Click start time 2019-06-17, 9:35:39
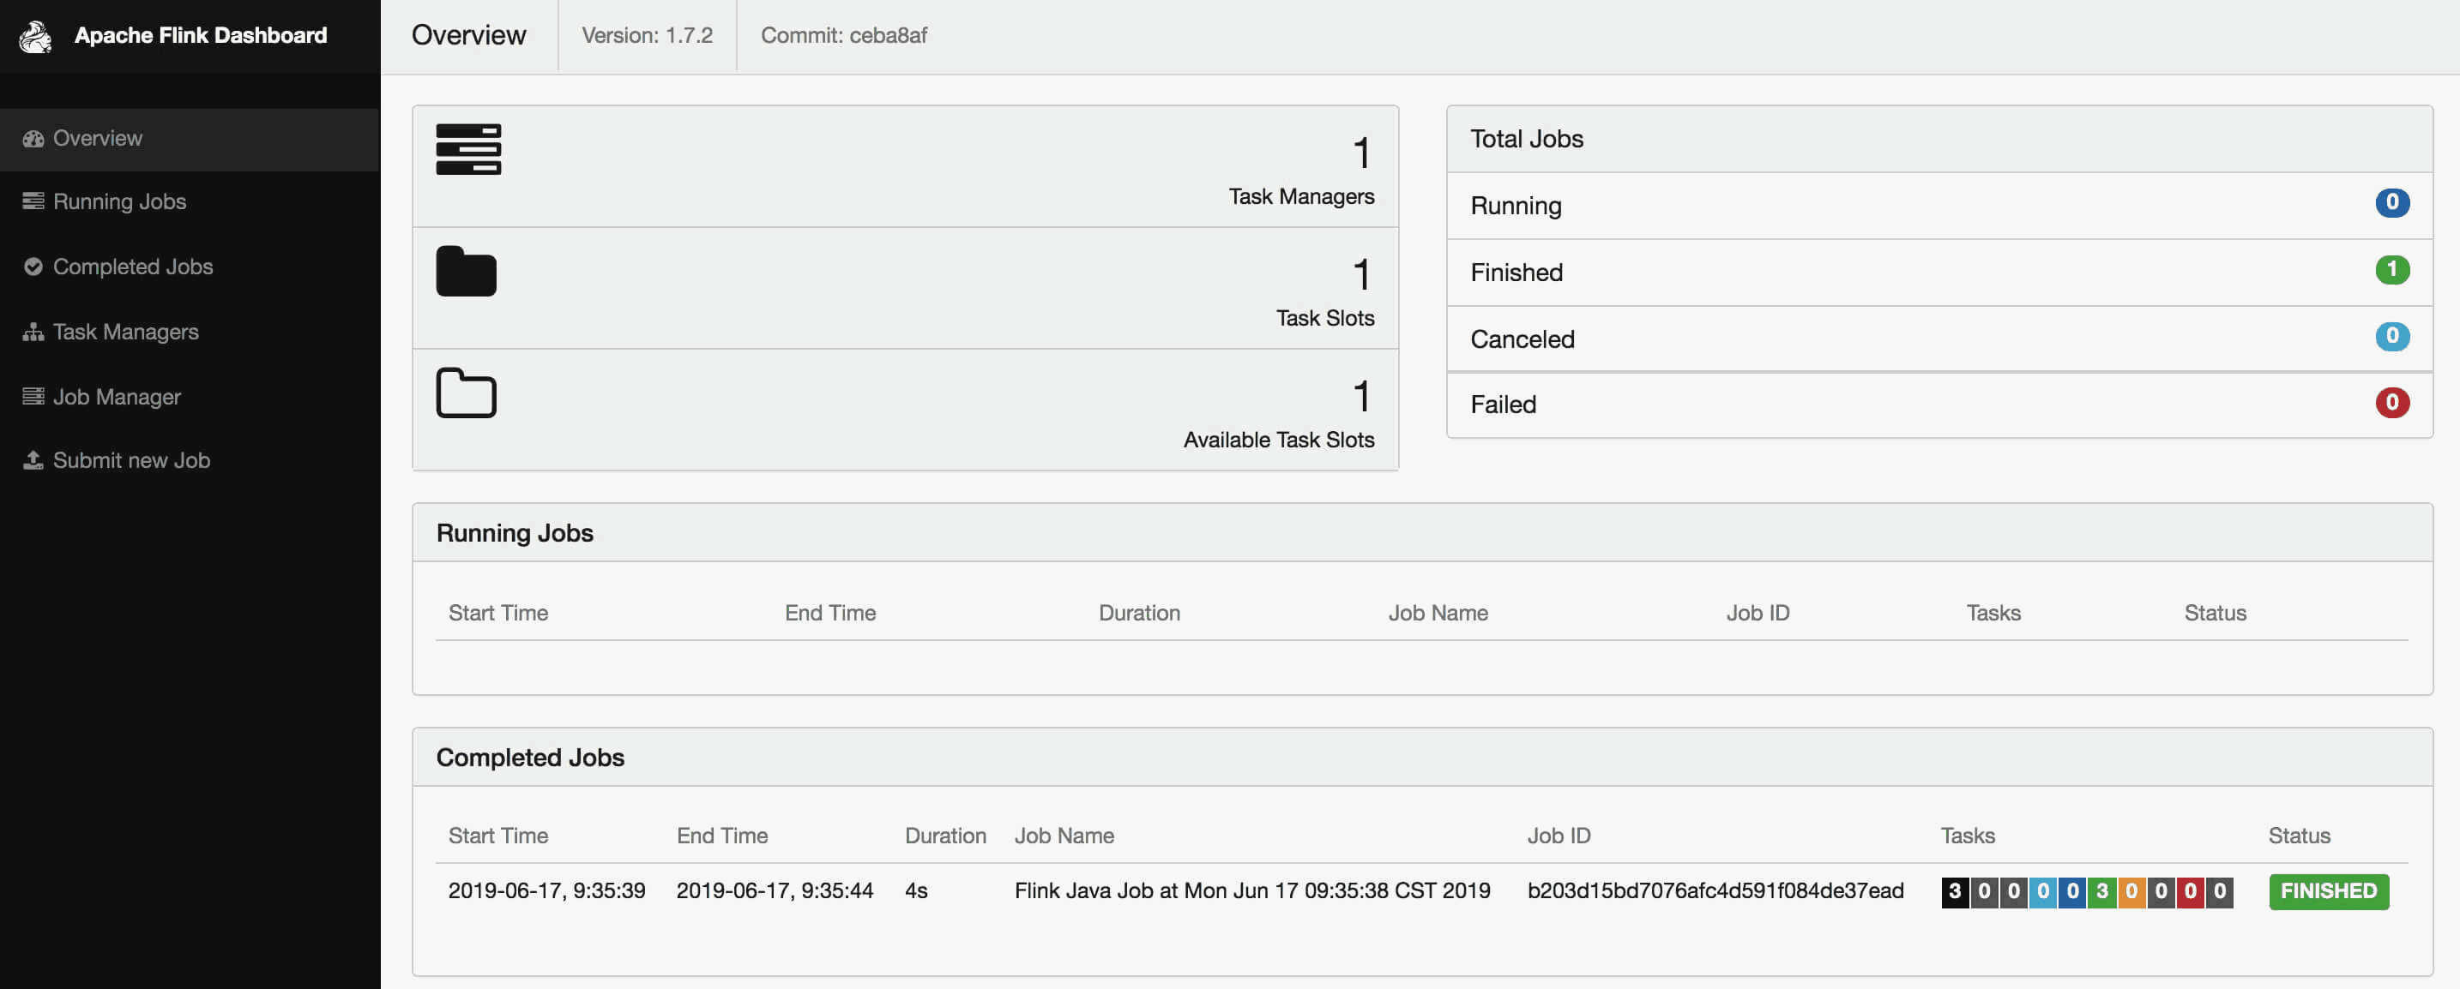This screenshot has width=2460, height=989. 546,890
